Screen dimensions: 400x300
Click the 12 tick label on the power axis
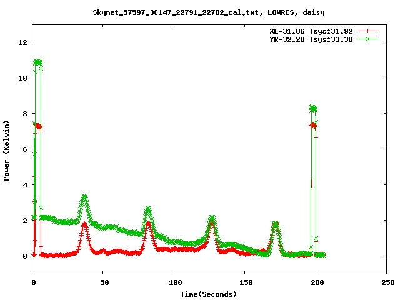coord(22,42)
